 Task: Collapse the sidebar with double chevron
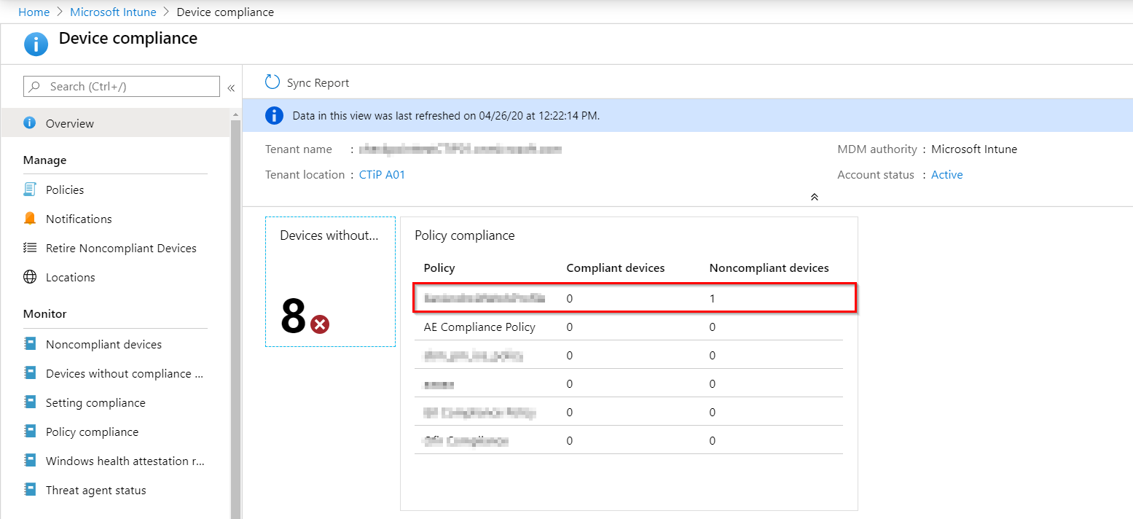pos(231,87)
